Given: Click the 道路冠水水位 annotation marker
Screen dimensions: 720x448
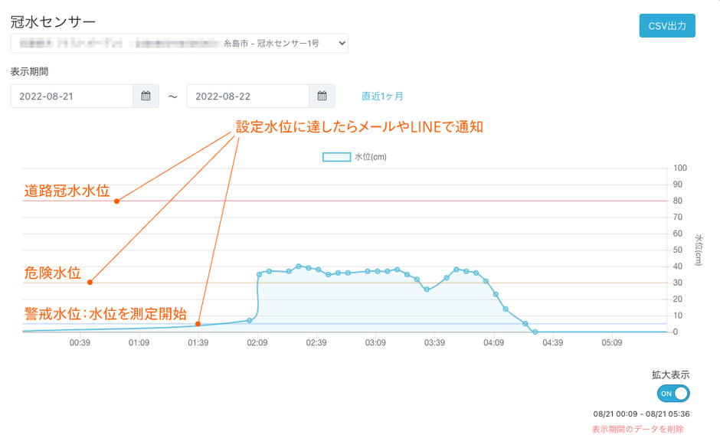Looking at the screenshot, I should pyautogui.click(x=116, y=201).
